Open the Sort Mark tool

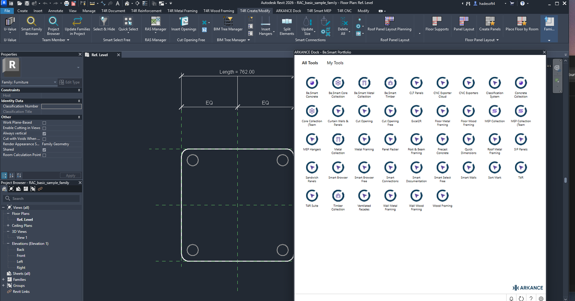(x=495, y=170)
